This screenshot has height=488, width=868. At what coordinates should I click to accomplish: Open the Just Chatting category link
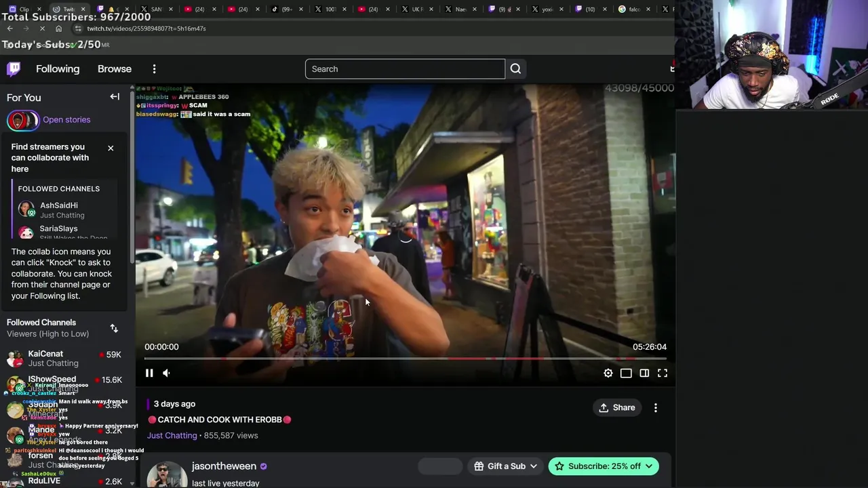(x=172, y=436)
